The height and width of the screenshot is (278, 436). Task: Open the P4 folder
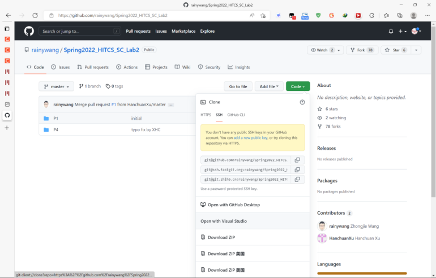(x=55, y=129)
